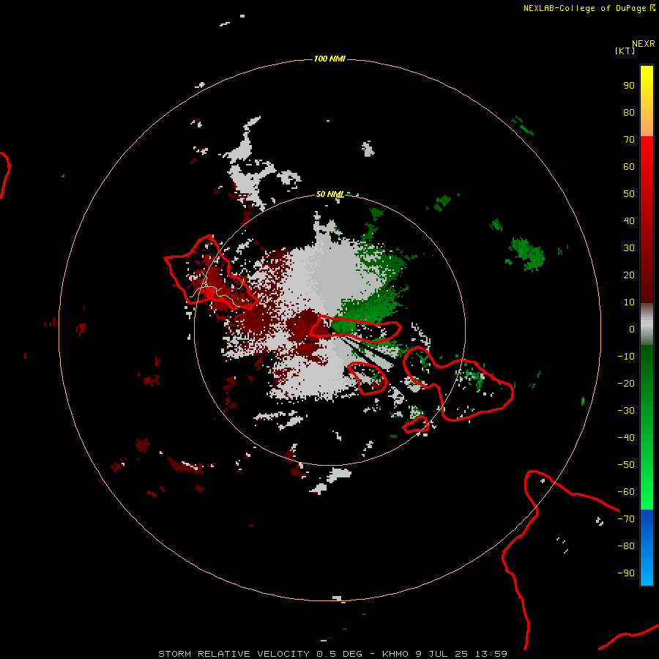
Task: Click the 13:59 timestamp in the caption
Action: coord(491,654)
